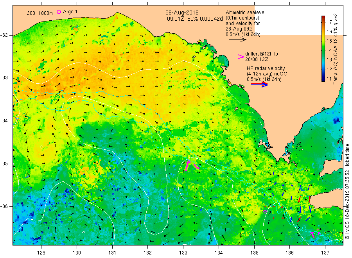Viewport: 352px width, 258px height.
Task: Click the longitude label 137
Action: click(x=325, y=253)
